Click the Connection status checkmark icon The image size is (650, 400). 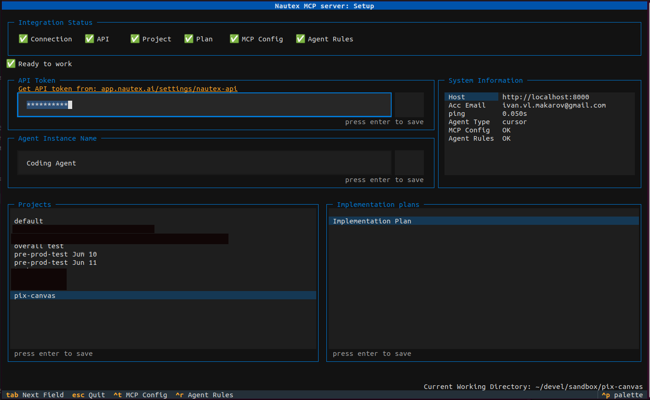[x=23, y=39]
